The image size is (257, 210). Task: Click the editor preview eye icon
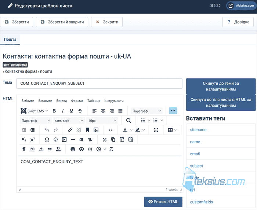pos(82,149)
